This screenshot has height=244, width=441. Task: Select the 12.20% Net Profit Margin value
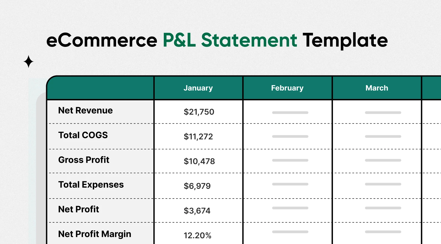coord(197,235)
